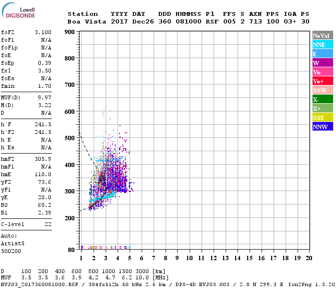
Task: Select the Vo- pink legend swatch
Action: point(323,72)
